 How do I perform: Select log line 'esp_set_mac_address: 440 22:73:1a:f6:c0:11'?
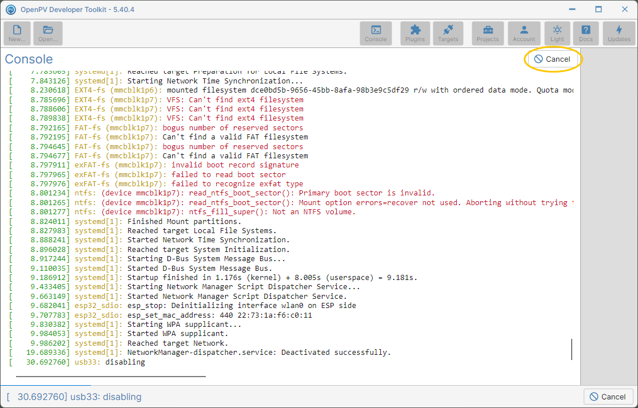point(160,315)
